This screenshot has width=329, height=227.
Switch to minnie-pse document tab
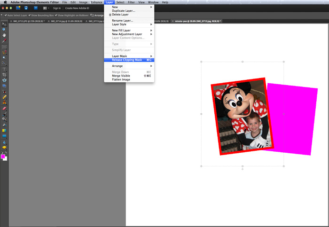[197, 21]
